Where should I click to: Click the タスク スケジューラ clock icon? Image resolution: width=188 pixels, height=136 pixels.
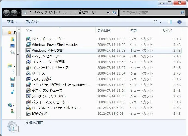(28, 91)
